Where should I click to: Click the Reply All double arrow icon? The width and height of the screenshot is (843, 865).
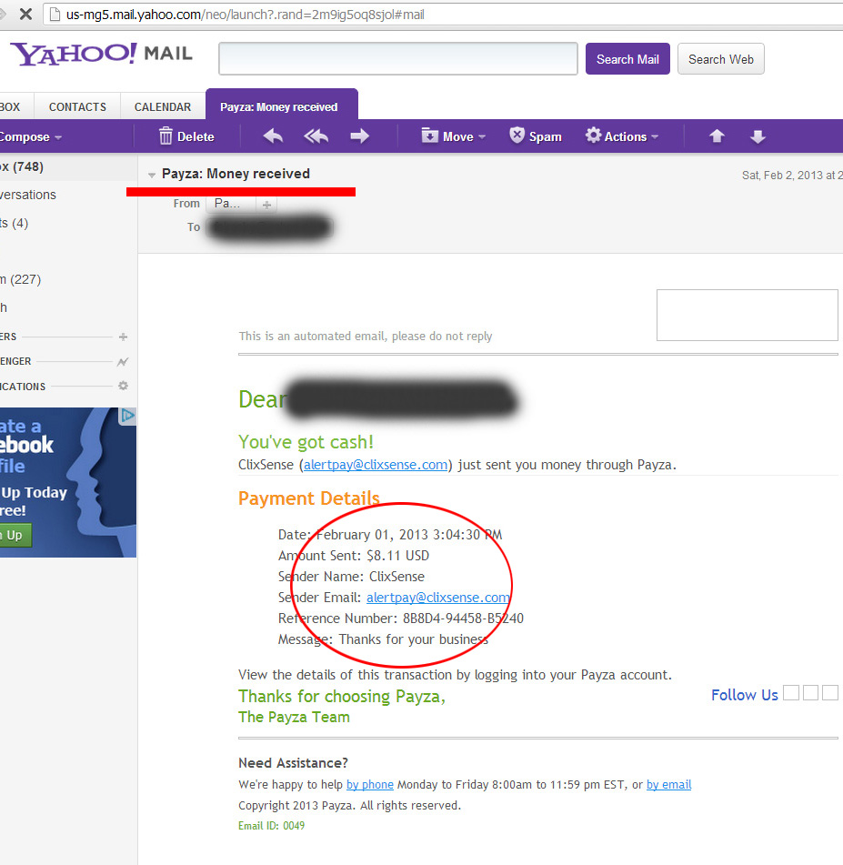[x=316, y=136]
